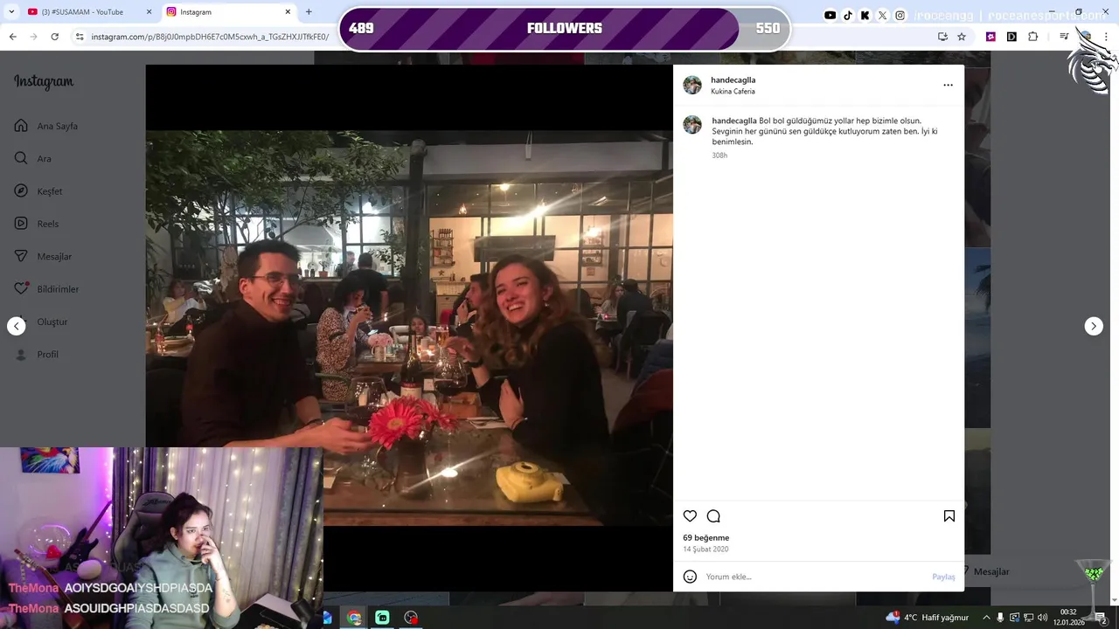Go to previous post with left arrow

coord(17,326)
